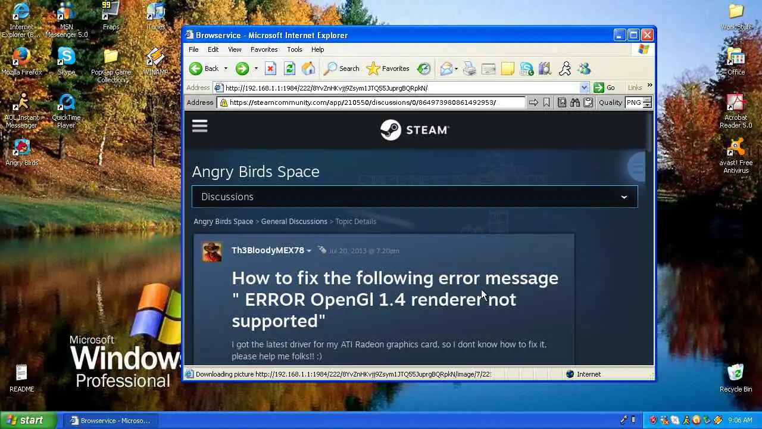This screenshot has height=429, width=762.
Task: Open the README file on desktop
Action: [x=21, y=378]
